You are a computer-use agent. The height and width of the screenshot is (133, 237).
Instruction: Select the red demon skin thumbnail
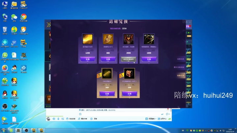click(x=128, y=39)
